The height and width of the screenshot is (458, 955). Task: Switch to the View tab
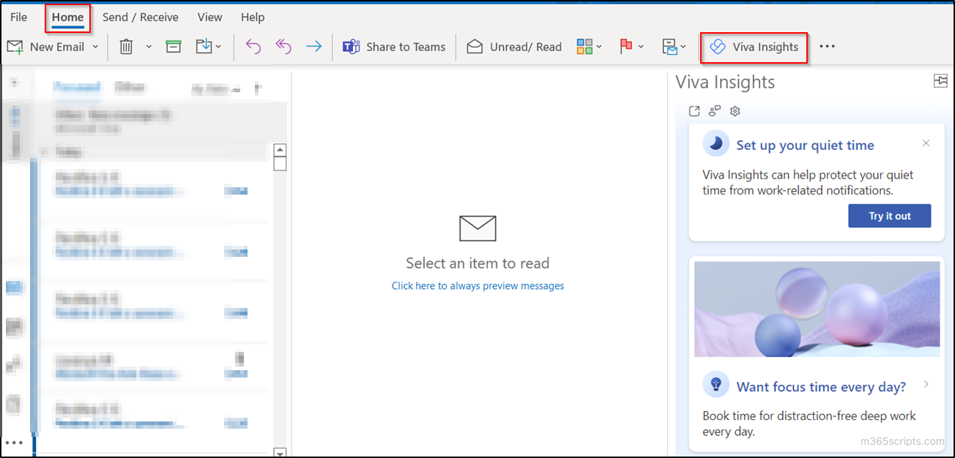209,17
